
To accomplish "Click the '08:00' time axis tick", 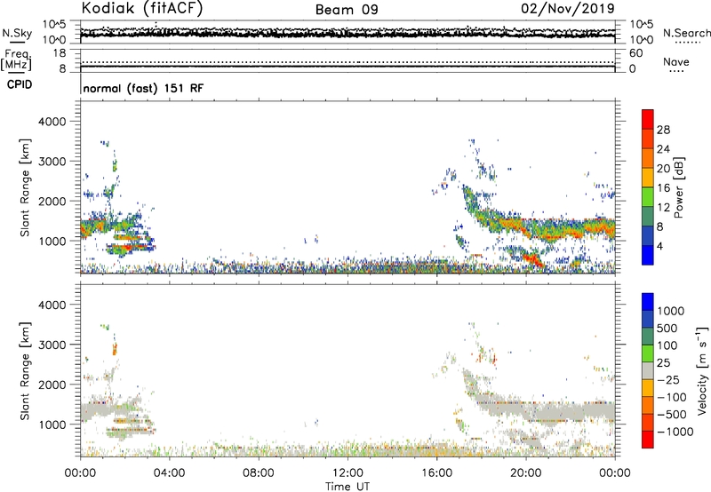I will (x=258, y=473).
